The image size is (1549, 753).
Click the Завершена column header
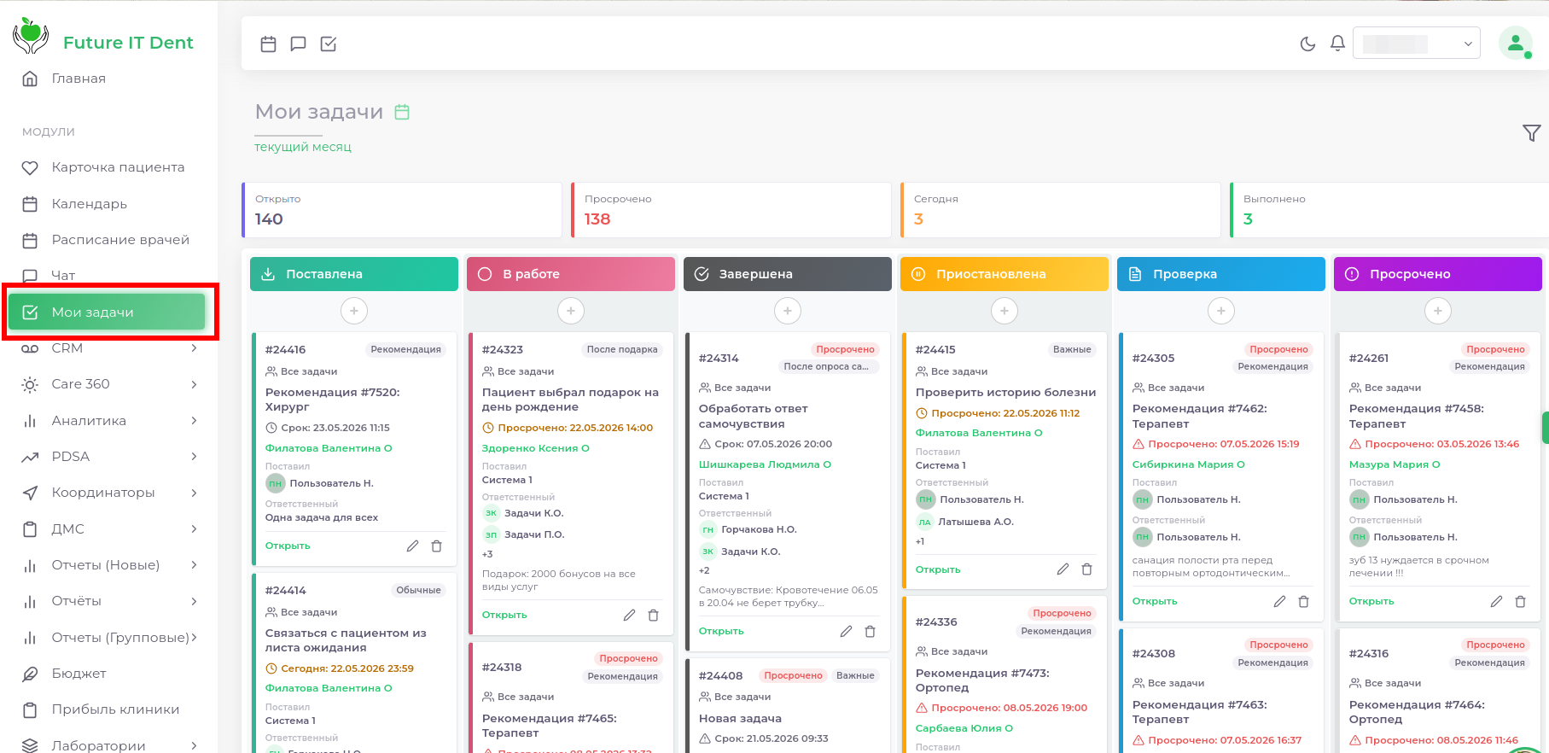[x=788, y=274]
